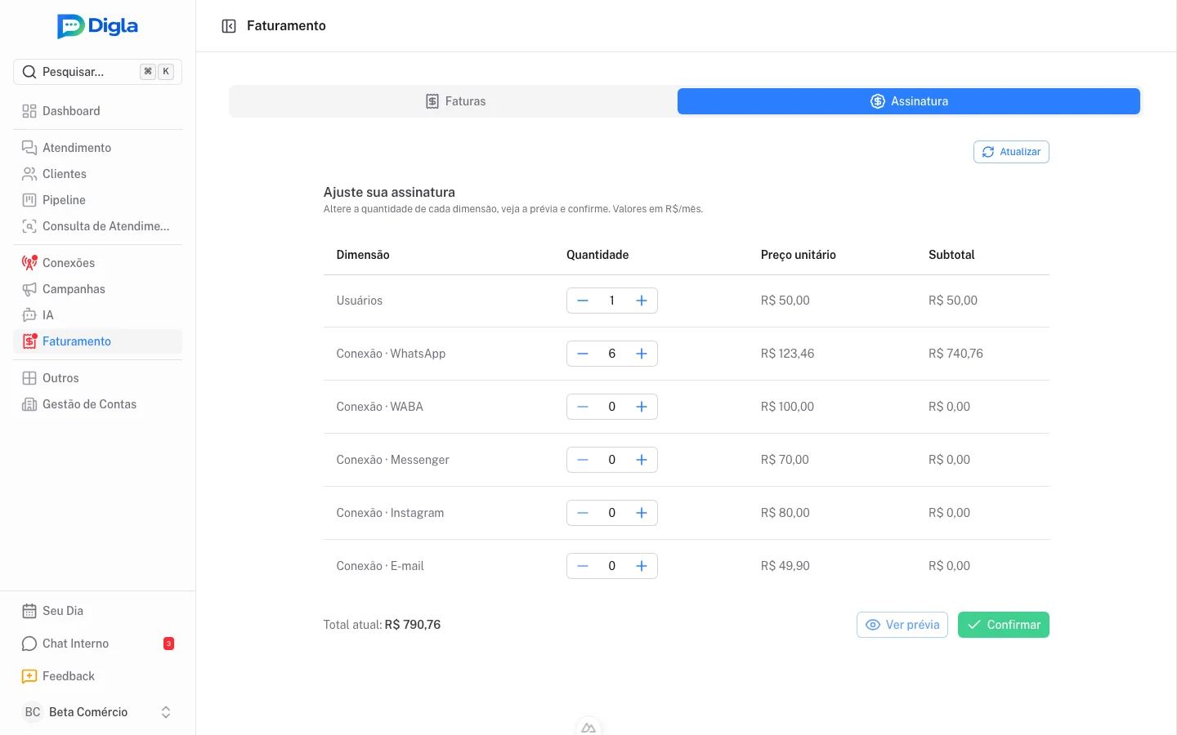The width and height of the screenshot is (1177, 735).
Task: Select Faturamento in sidebar
Action: (x=97, y=341)
